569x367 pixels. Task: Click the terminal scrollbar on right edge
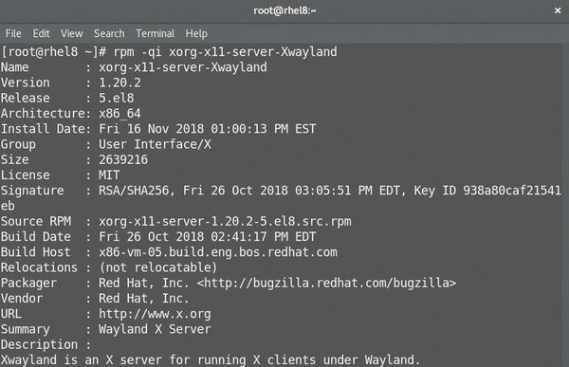coord(565,205)
